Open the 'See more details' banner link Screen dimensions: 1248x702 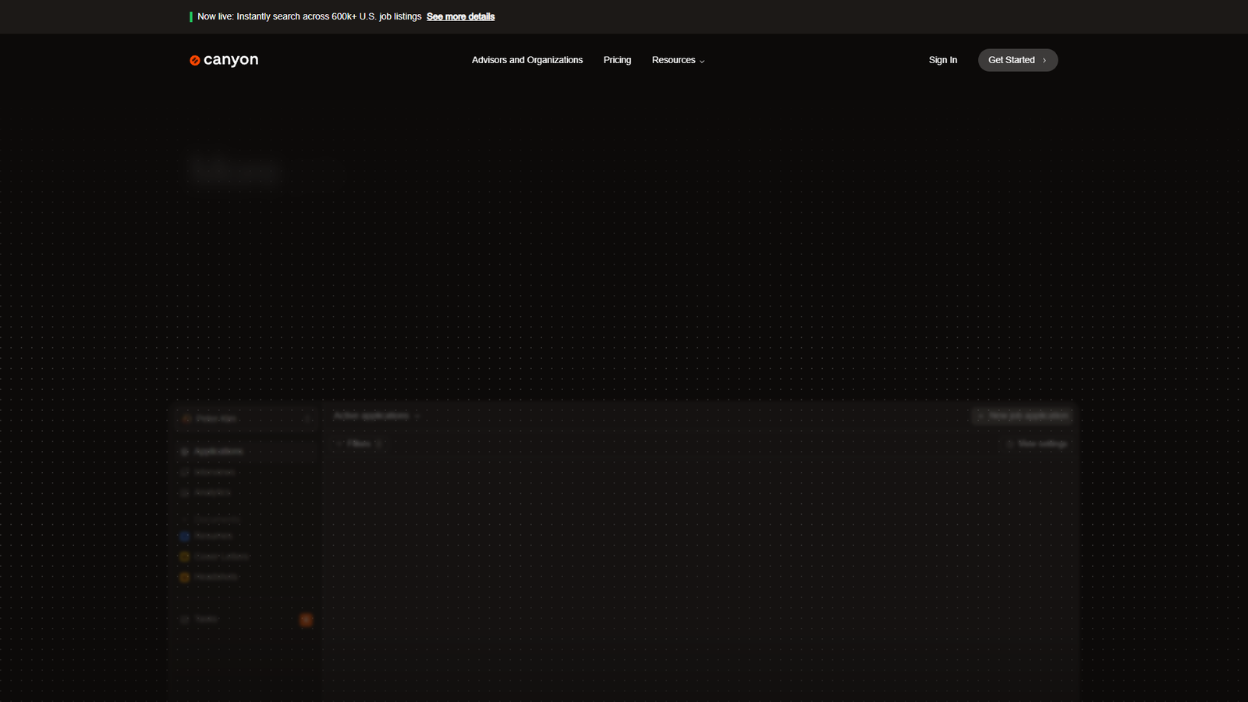pos(460,16)
